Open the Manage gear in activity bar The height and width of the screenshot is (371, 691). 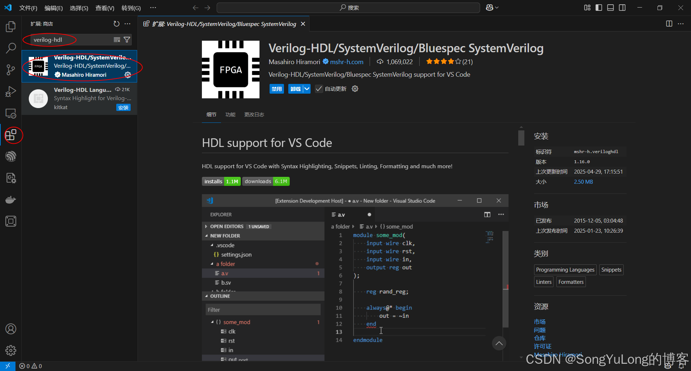(11, 350)
